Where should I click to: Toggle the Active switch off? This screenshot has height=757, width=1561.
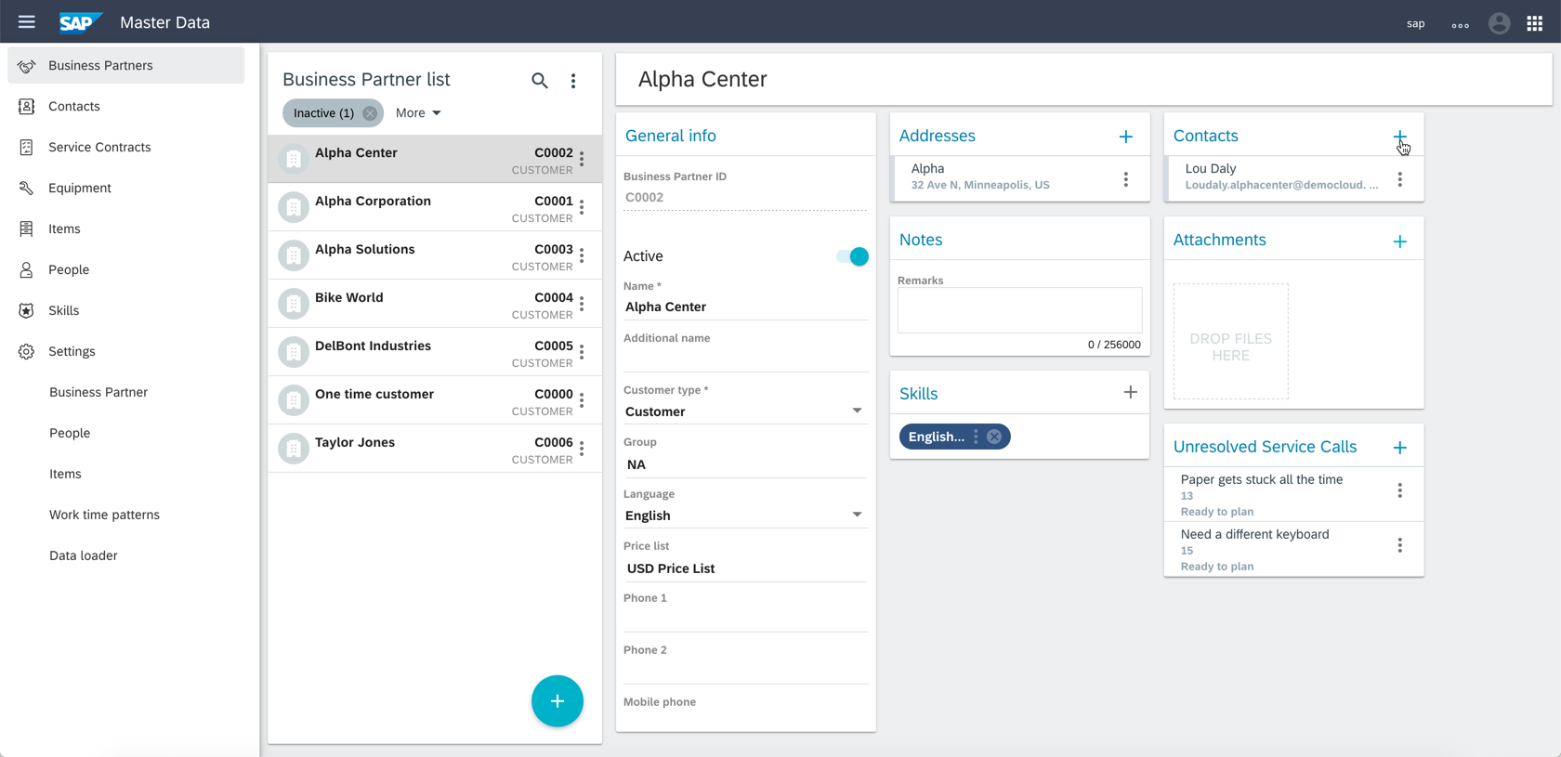852,256
